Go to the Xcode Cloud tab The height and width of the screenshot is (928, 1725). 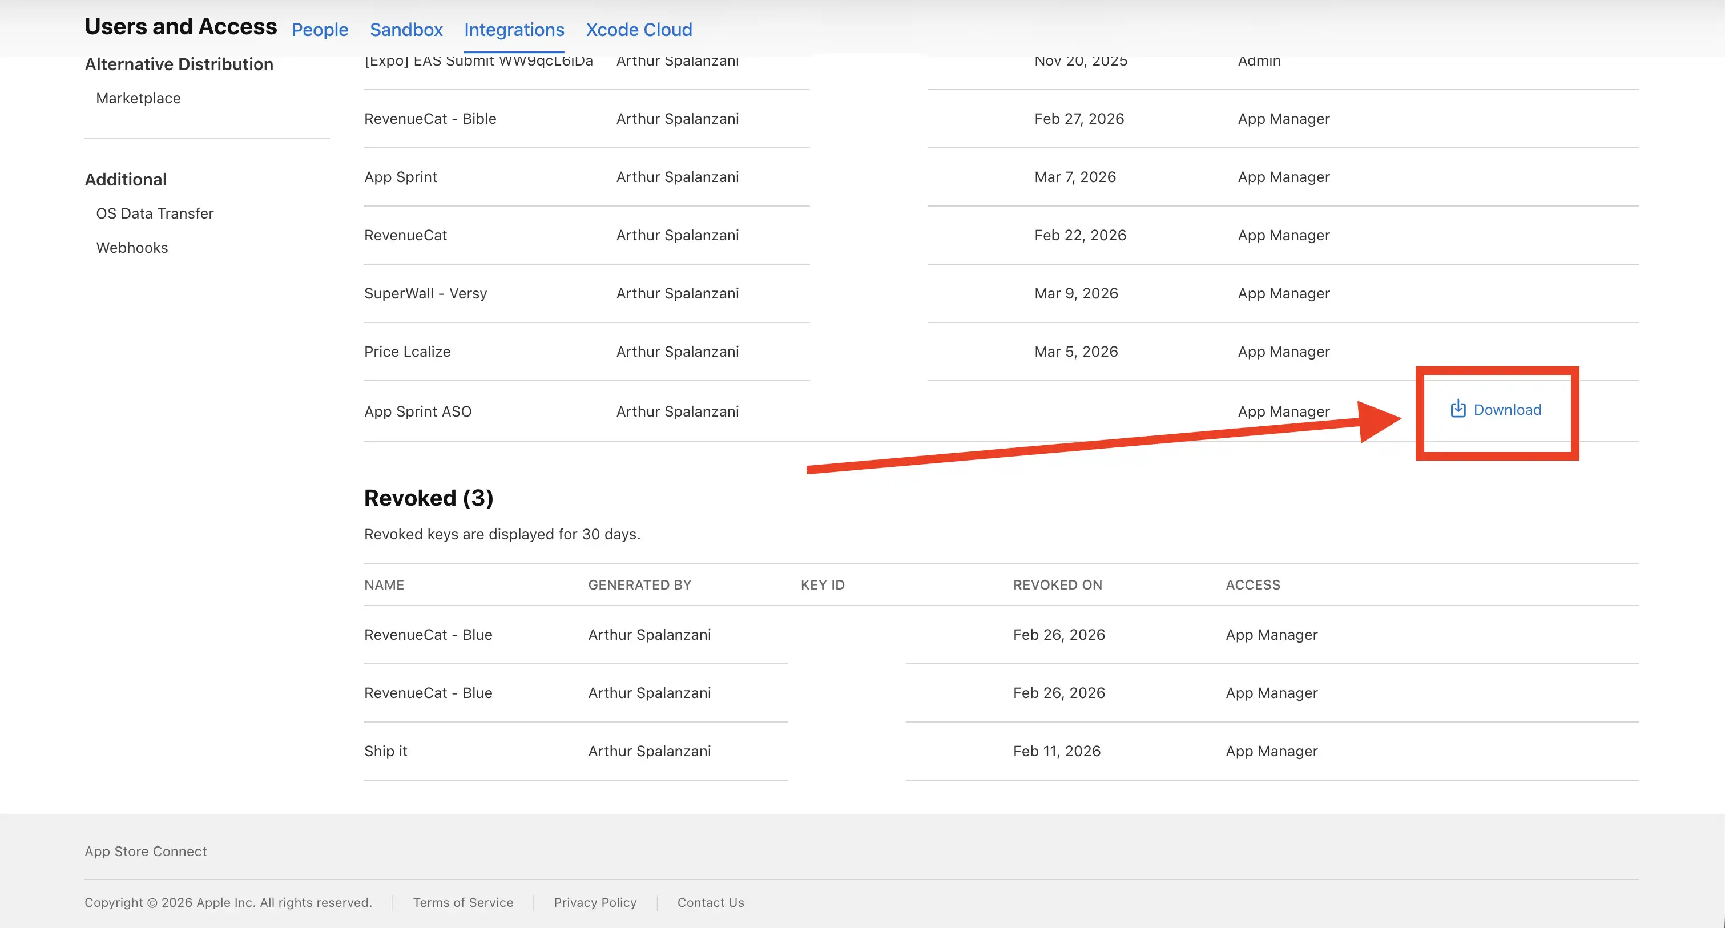pos(639,30)
